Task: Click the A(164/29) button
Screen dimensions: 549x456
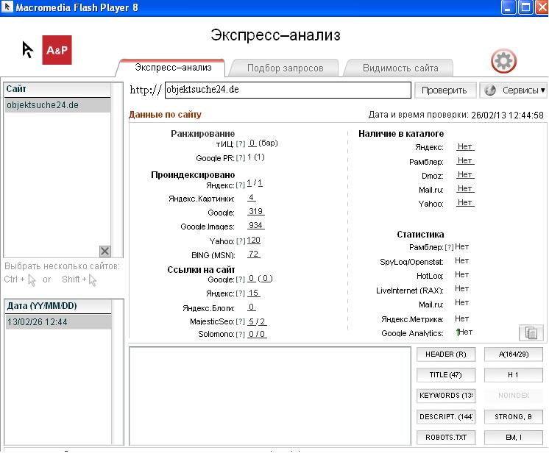Action: click(x=513, y=355)
